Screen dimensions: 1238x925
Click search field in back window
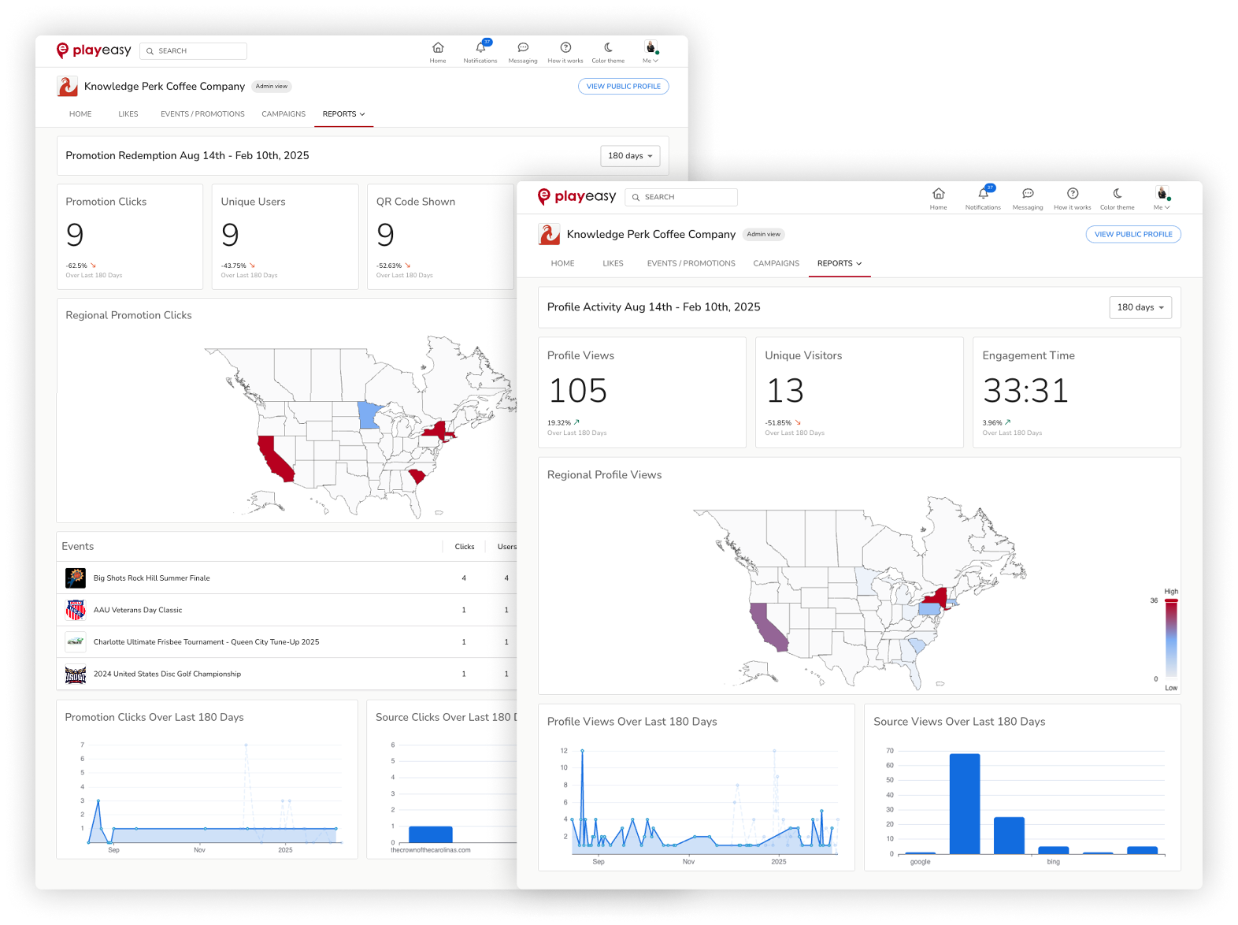[194, 50]
